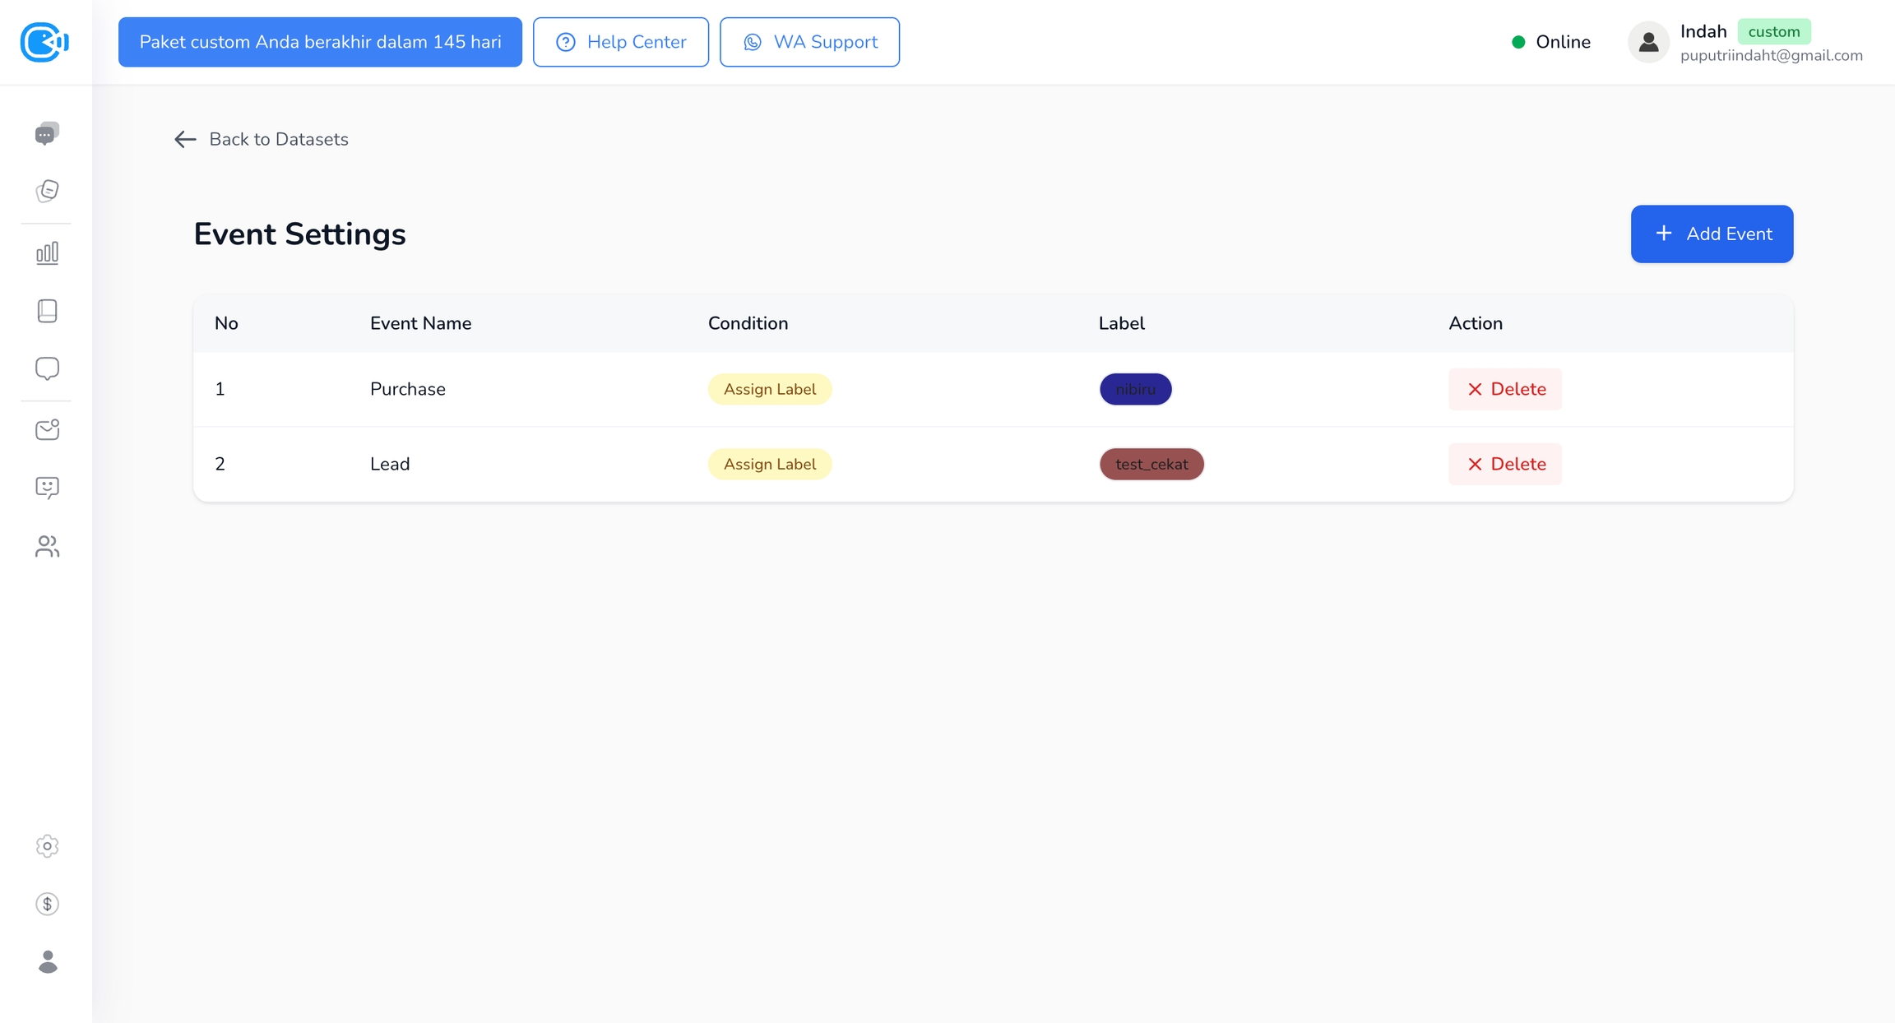Open the chat conversations sidebar icon
This screenshot has width=1895, height=1023.
point(47,133)
